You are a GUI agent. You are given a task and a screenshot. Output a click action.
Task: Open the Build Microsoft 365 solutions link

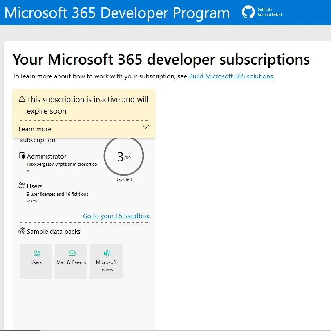pyautogui.click(x=231, y=76)
